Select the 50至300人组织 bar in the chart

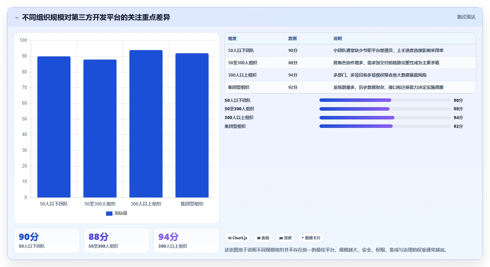click(100, 129)
